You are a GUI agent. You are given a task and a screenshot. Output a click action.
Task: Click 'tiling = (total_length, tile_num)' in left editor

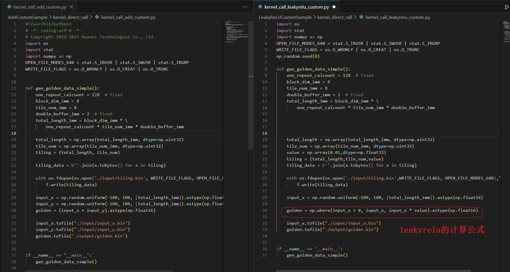tap(78, 152)
